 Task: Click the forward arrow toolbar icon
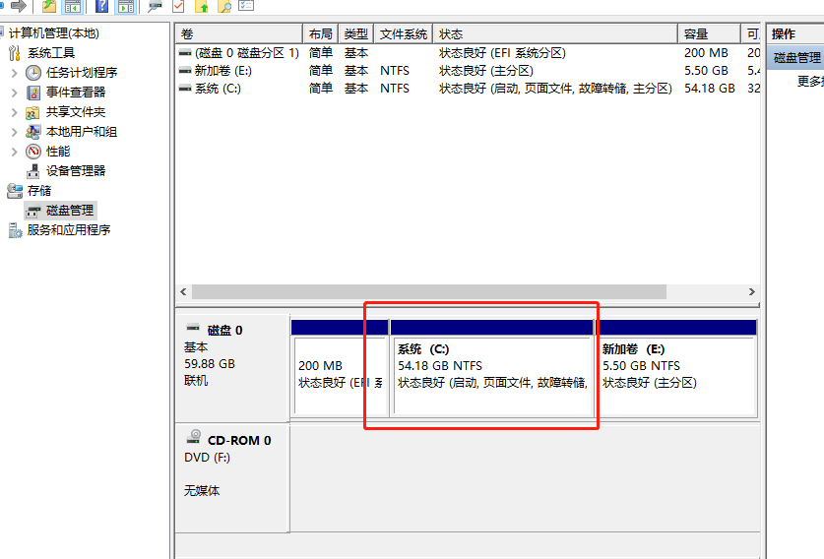(18, 6)
